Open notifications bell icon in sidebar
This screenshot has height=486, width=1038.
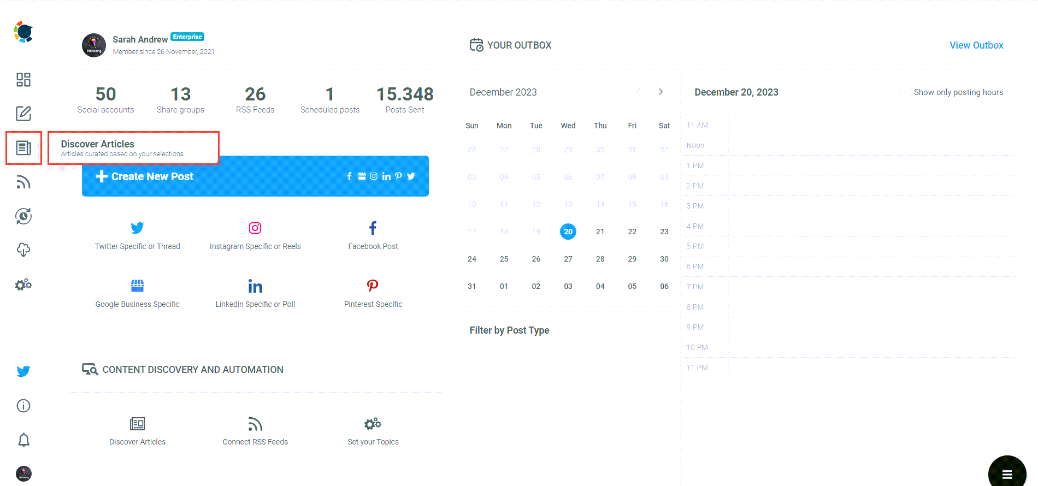pyautogui.click(x=23, y=440)
